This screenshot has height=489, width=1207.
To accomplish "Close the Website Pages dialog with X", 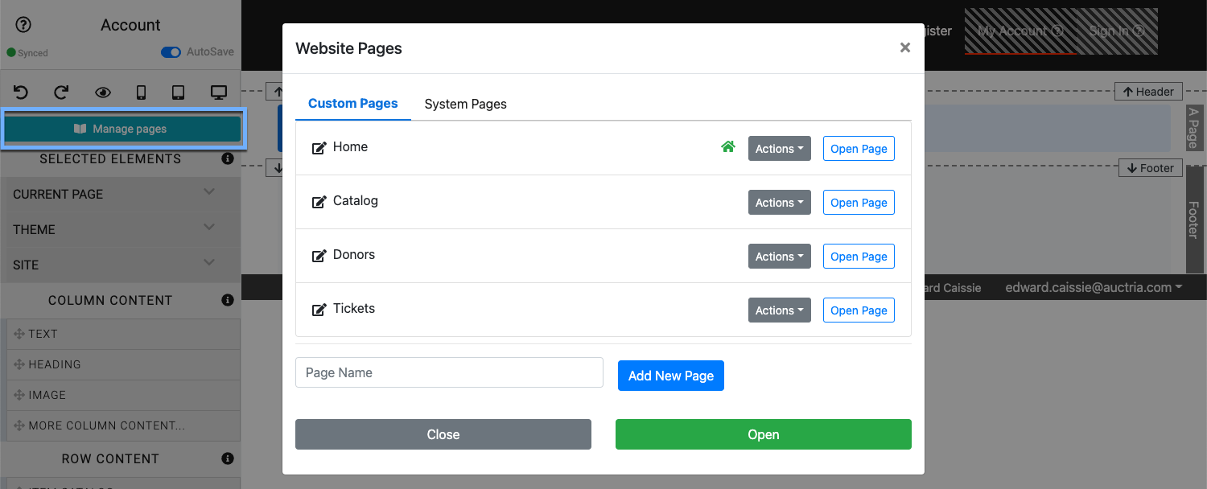I will (x=904, y=48).
